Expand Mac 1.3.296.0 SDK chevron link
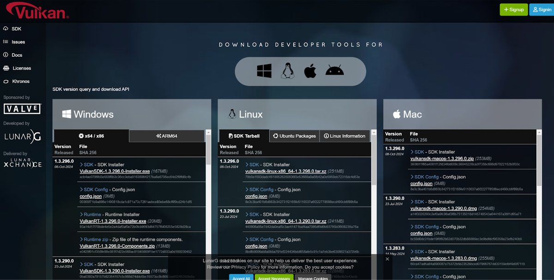The width and height of the screenshot is (554, 280). coord(417,152)
